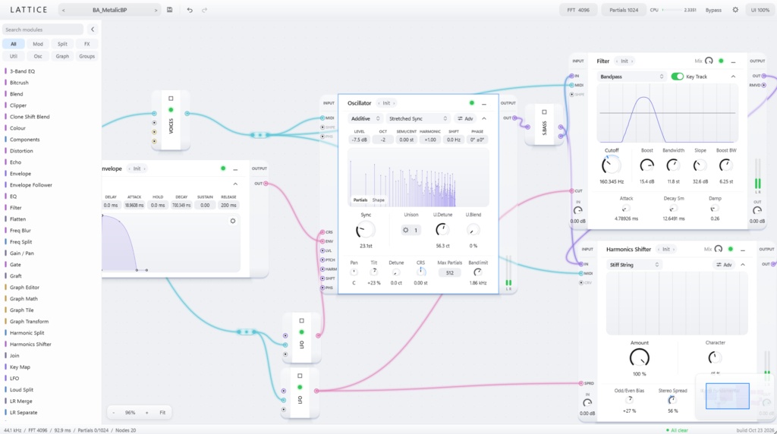
Task: Open the Stretched Sync mode dropdown
Action: click(418, 118)
